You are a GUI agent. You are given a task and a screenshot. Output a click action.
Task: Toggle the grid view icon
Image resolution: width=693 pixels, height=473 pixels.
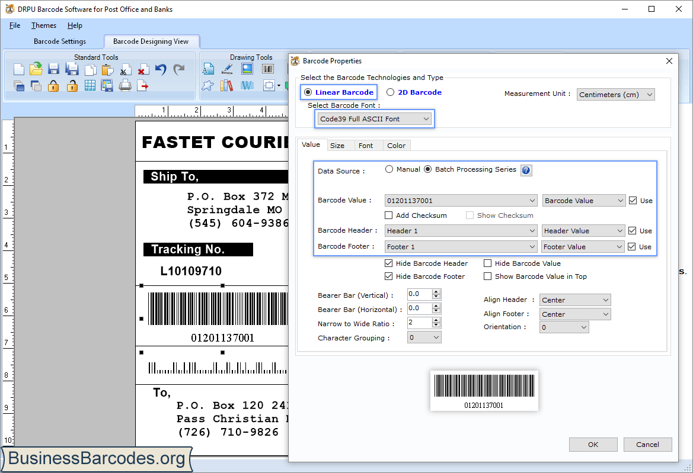[x=90, y=86]
